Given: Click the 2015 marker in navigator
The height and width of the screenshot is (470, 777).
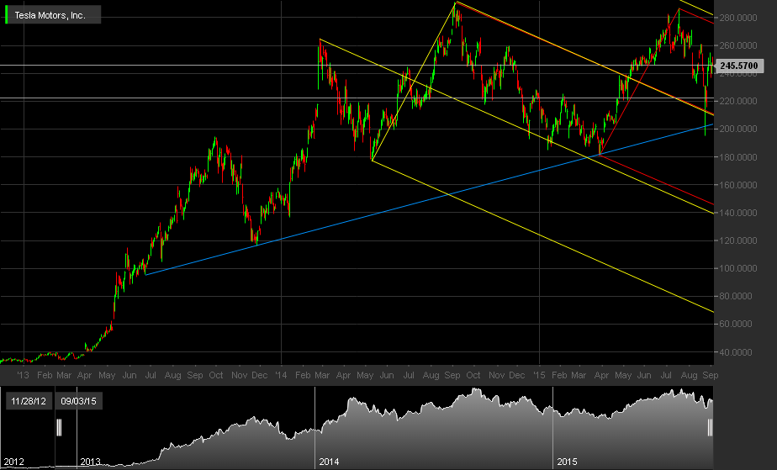Looking at the screenshot, I should tap(567, 462).
